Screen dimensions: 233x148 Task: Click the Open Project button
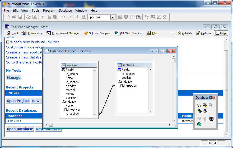coord(18,101)
